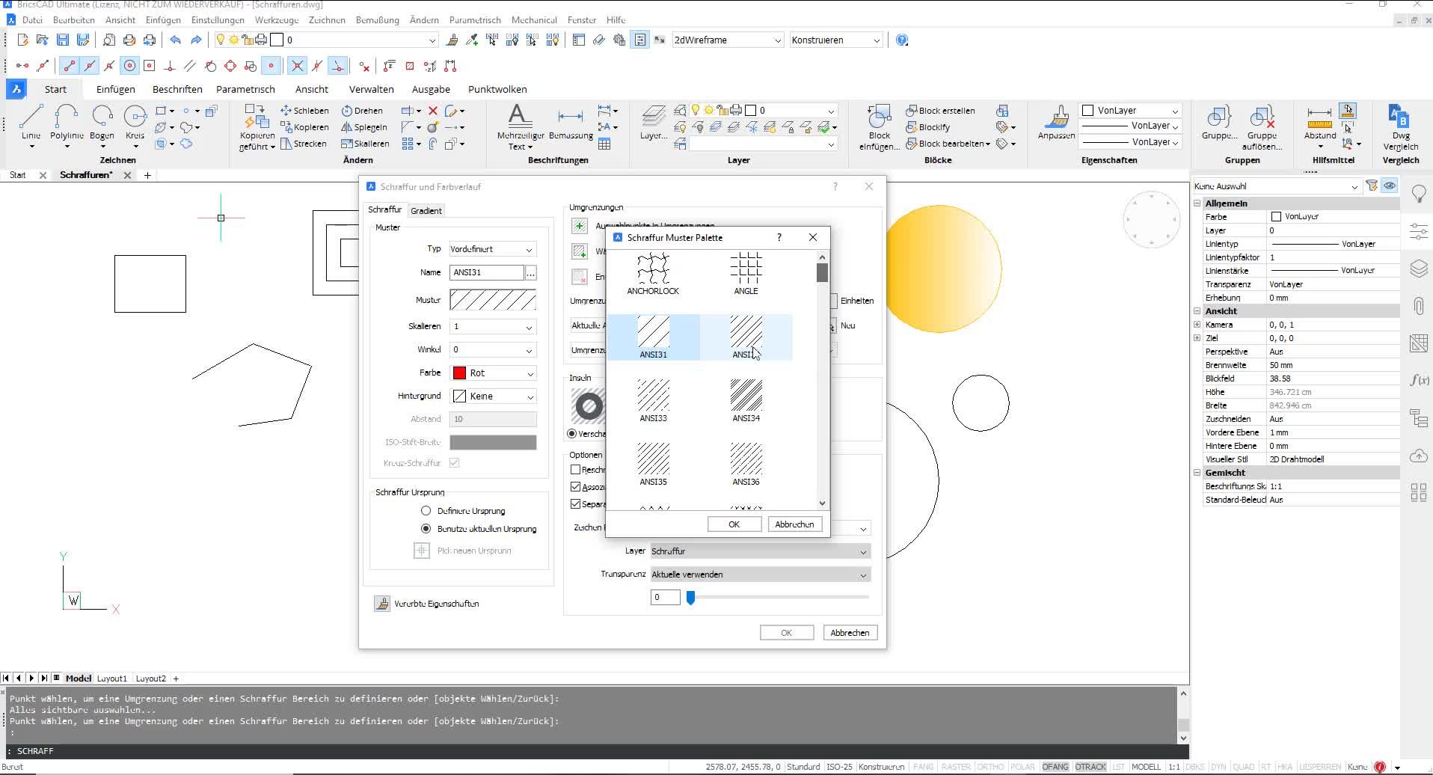Click the Strecken stretch tool
The height and width of the screenshot is (775, 1433).
[304, 144]
